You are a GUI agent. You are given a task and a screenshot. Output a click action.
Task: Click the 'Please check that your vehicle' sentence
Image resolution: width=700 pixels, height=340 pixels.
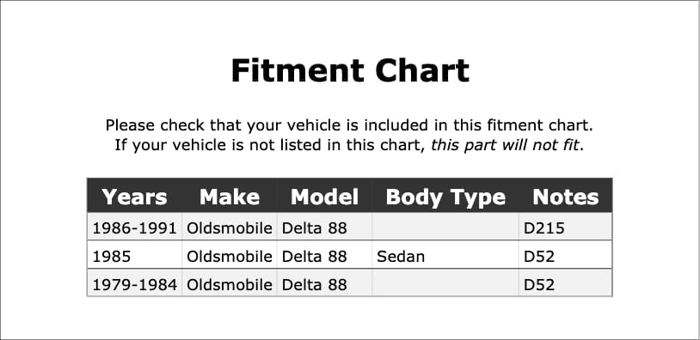point(349,125)
